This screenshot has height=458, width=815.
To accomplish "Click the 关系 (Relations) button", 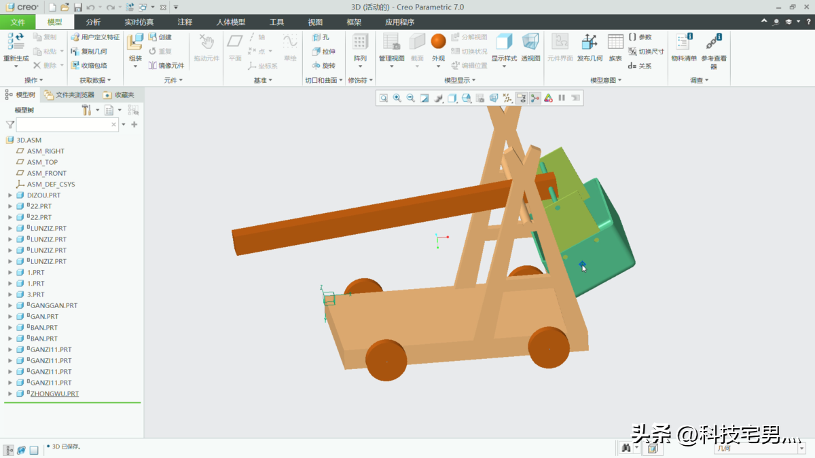I will (x=640, y=66).
